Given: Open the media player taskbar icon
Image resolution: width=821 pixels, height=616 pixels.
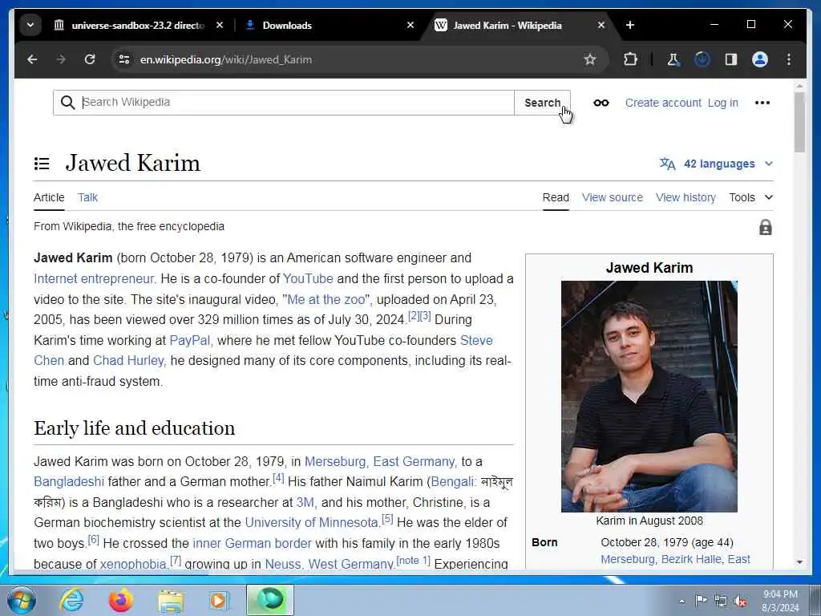Looking at the screenshot, I should pos(219,600).
